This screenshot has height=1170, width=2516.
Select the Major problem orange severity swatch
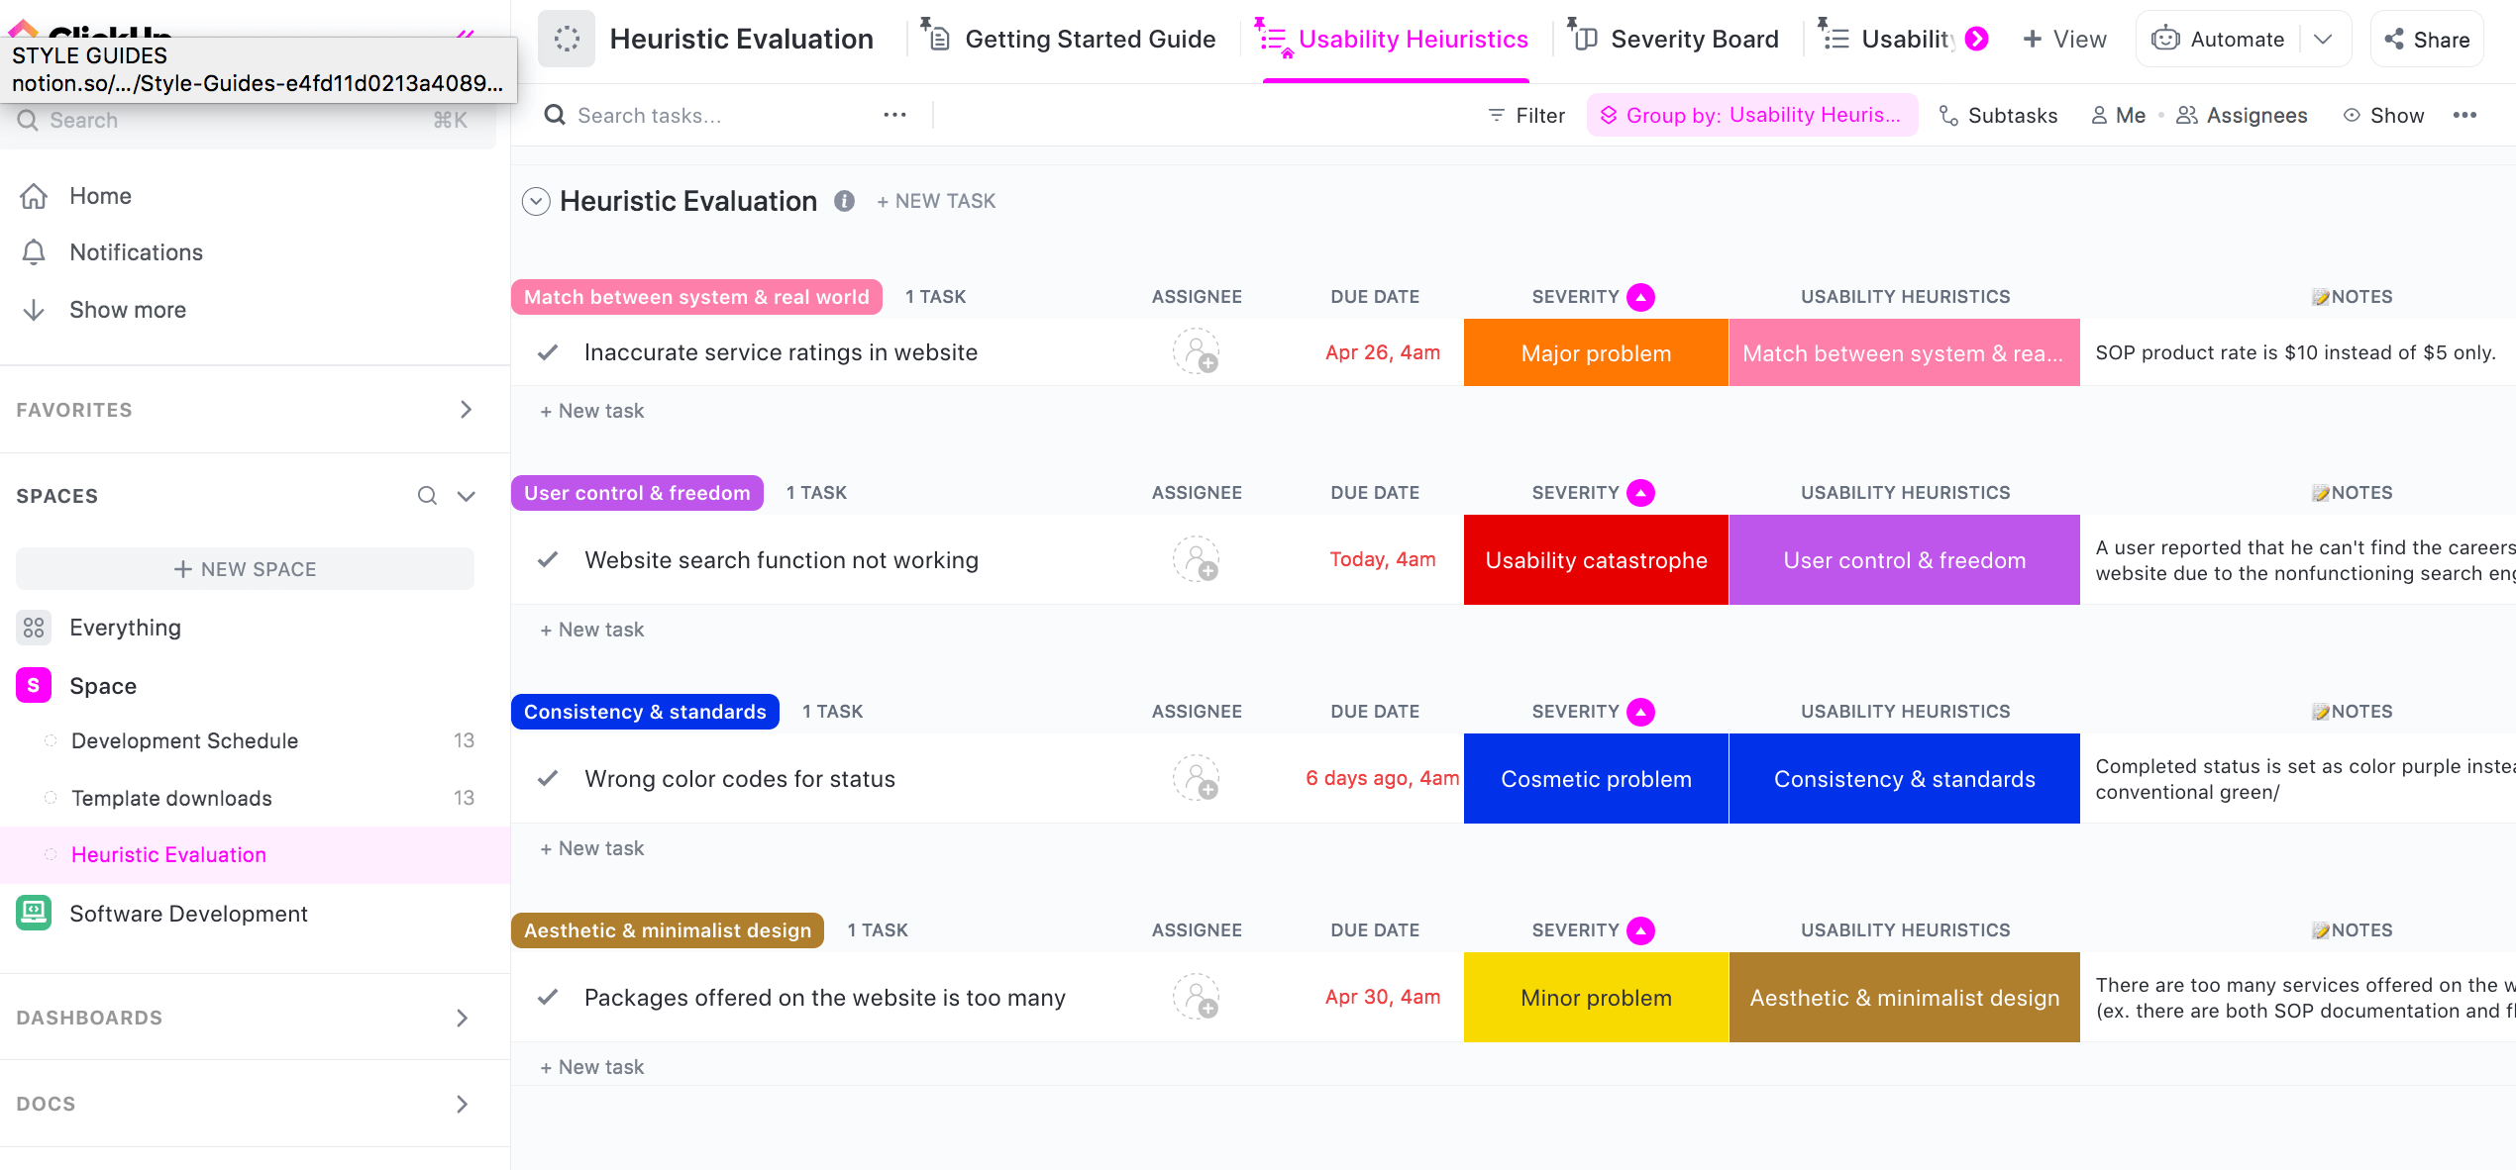(x=1595, y=351)
